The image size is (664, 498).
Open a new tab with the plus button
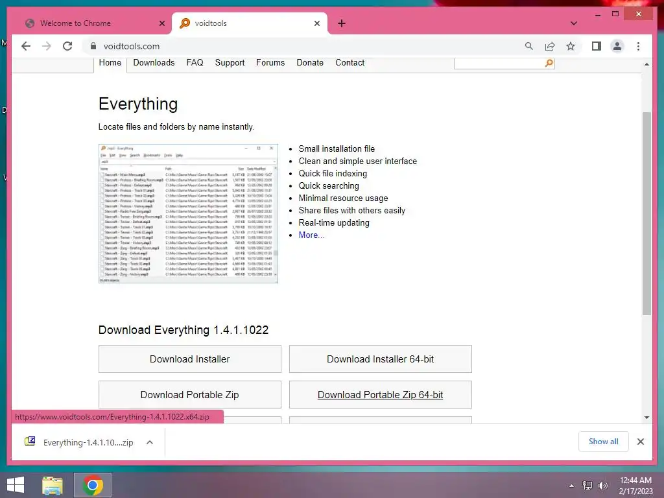342,23
